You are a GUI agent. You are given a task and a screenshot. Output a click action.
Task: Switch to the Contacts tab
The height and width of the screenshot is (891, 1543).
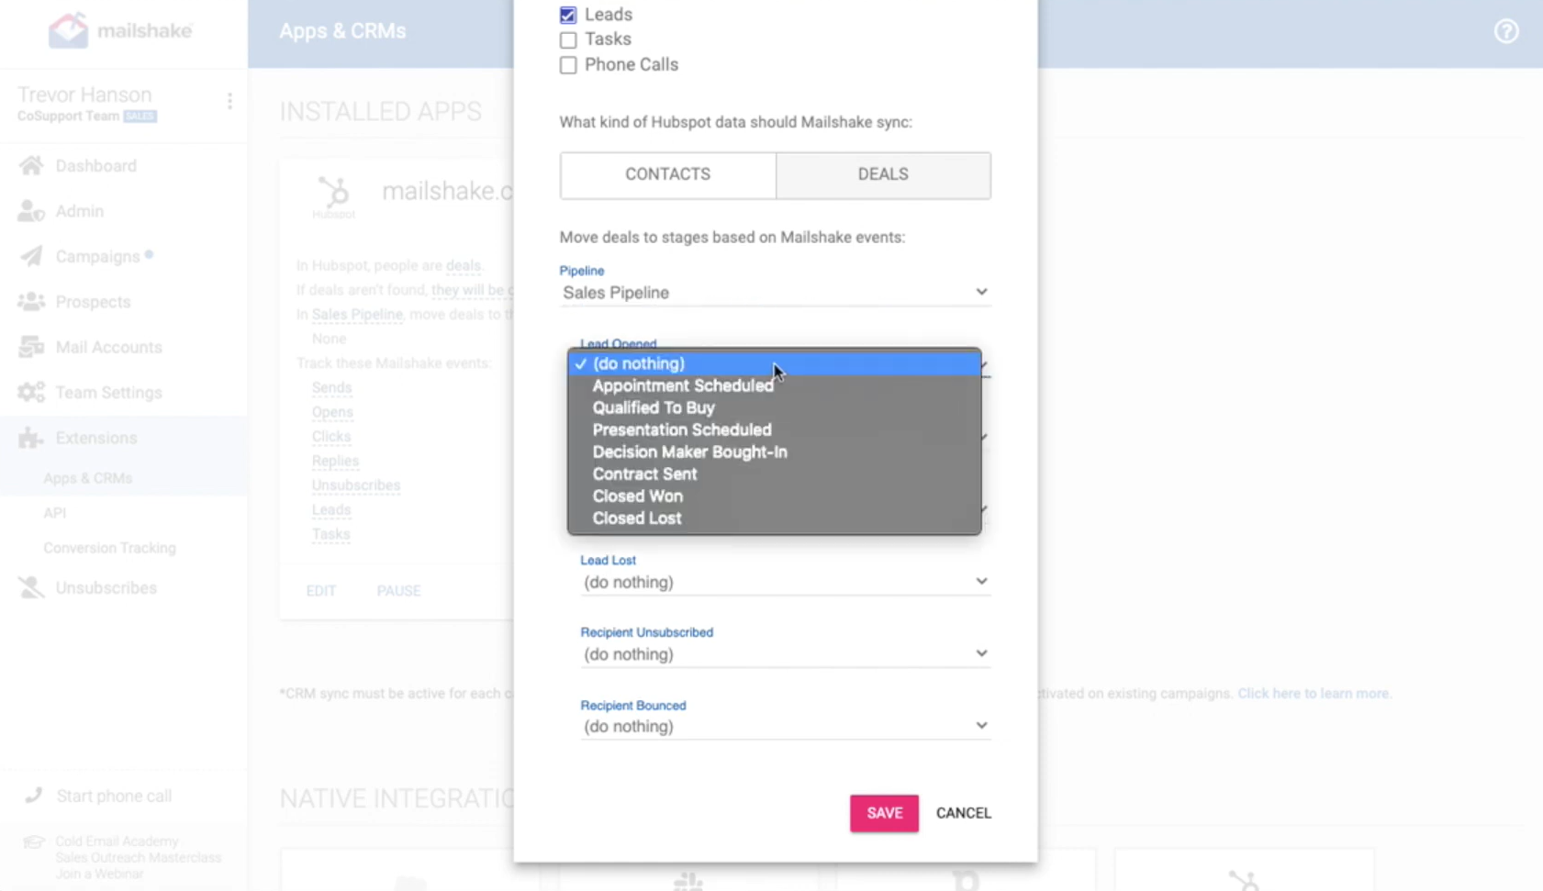(667, 174)
